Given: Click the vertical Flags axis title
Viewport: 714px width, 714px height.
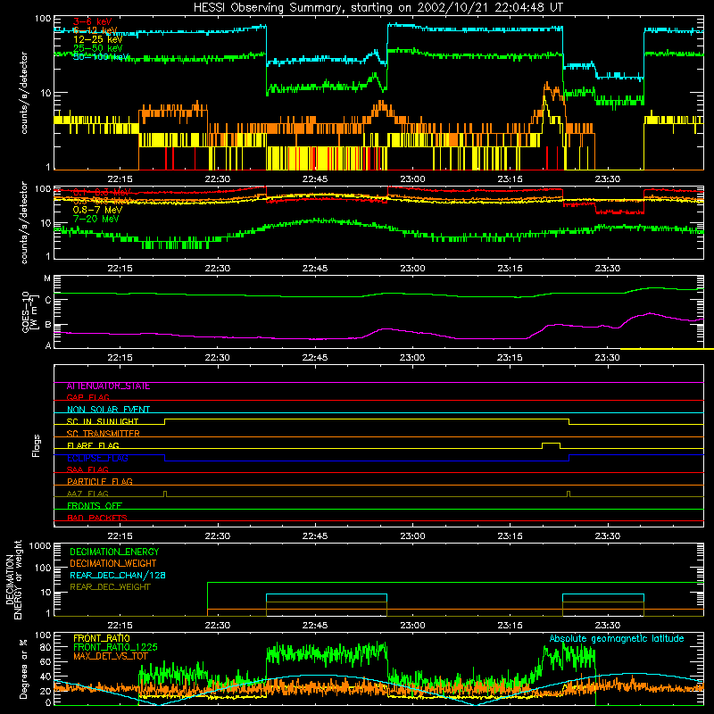Looking at the screenshot, I should (36, 445).
